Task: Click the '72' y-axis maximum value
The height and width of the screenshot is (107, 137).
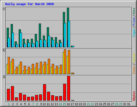Action: point(4,9)
